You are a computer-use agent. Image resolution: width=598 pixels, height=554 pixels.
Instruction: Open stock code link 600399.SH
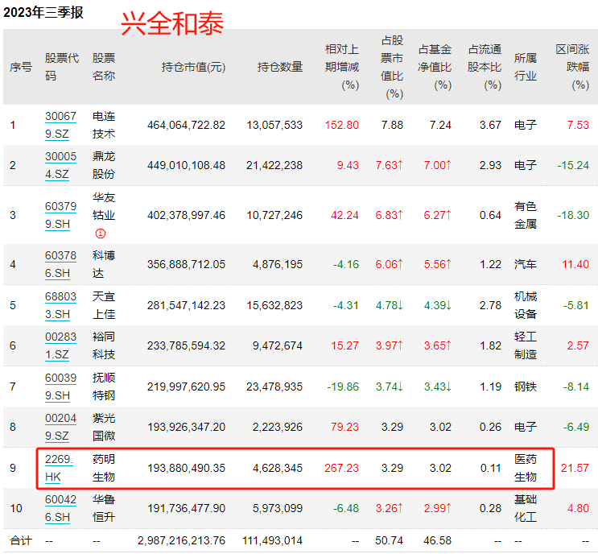click(x=60, y=387)
